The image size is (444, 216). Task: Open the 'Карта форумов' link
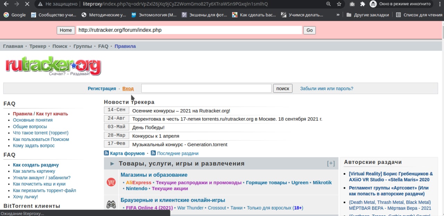pos(127,153)
